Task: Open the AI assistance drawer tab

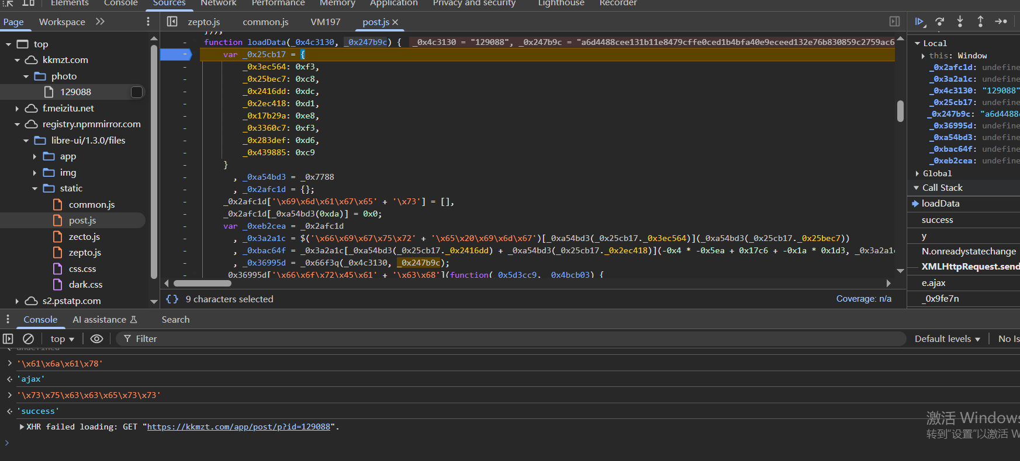Action: [105, 319]
